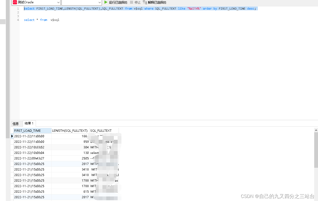Click the scroll up arrow of results grid
Screen dimensions: 318x201
click(x=316, y=130)
